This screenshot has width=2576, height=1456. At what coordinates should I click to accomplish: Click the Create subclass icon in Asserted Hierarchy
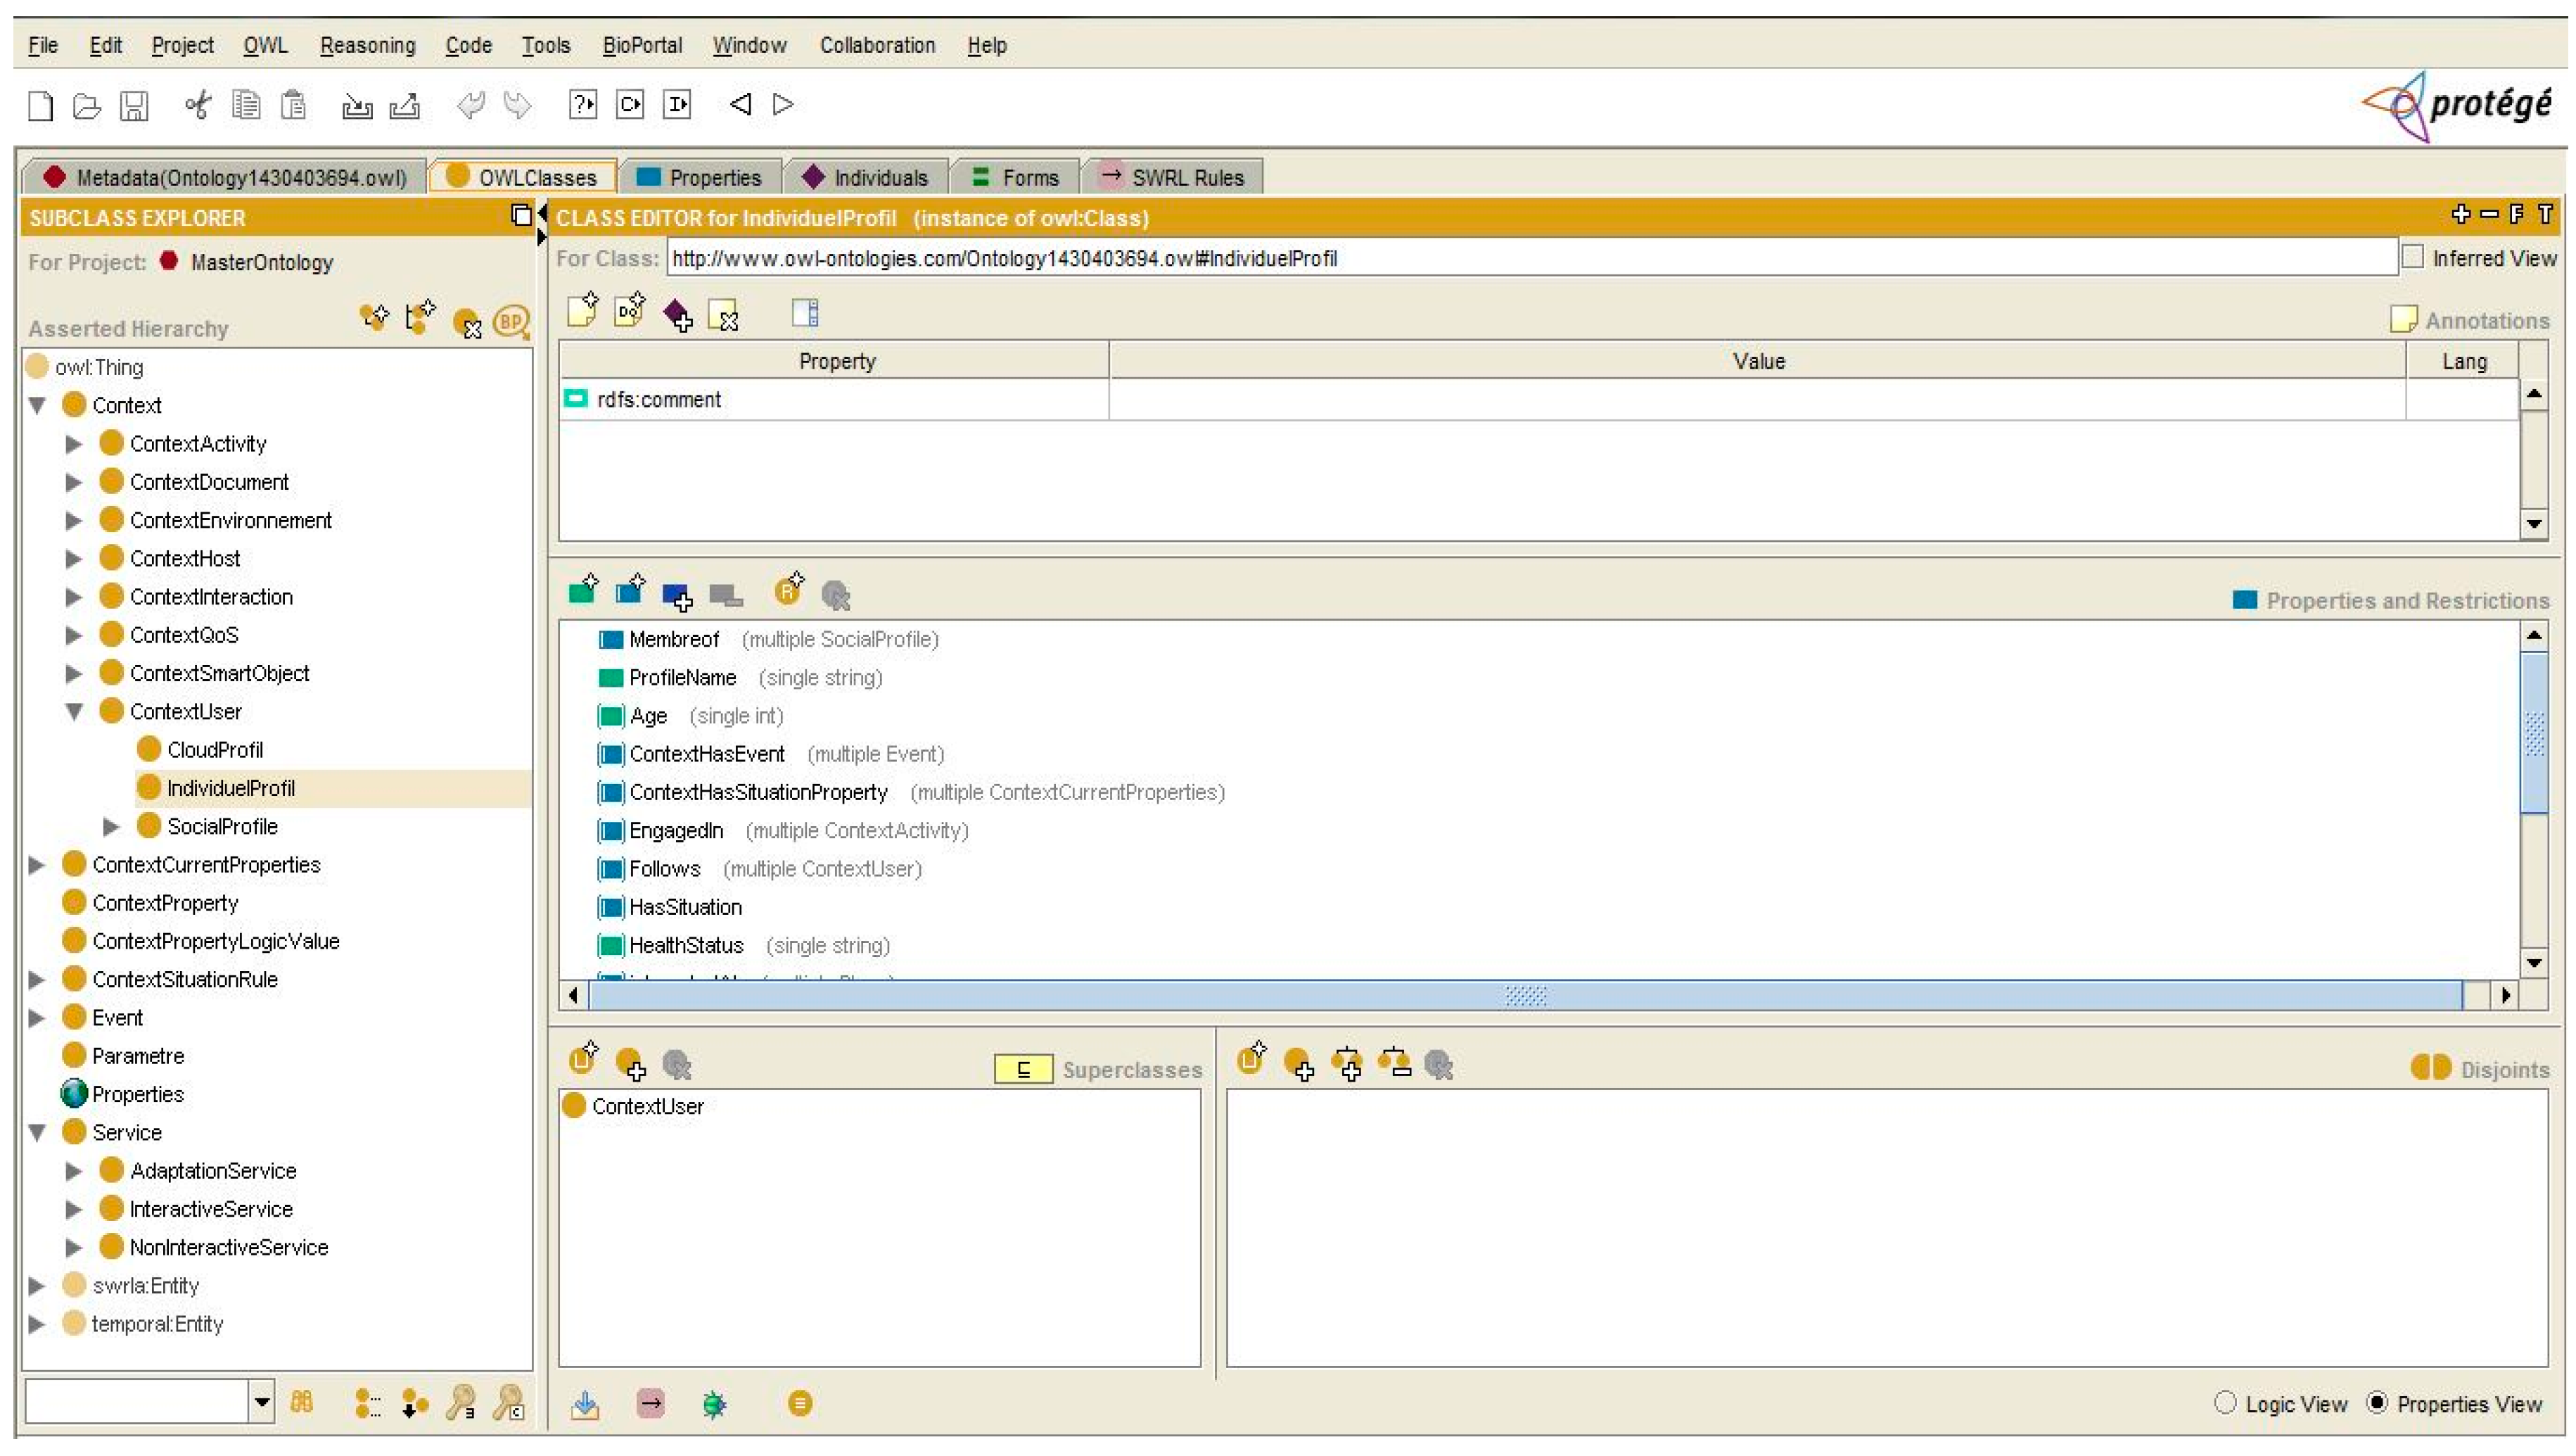tap(374, 318)
